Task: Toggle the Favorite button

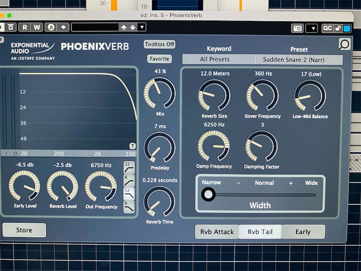Action: [x=159, y=59]
